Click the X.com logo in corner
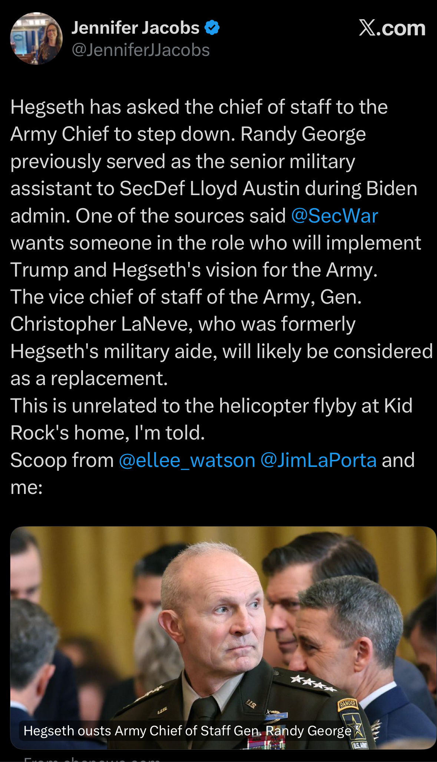Screen dimensions: 437x762 (x=392, y=28)
